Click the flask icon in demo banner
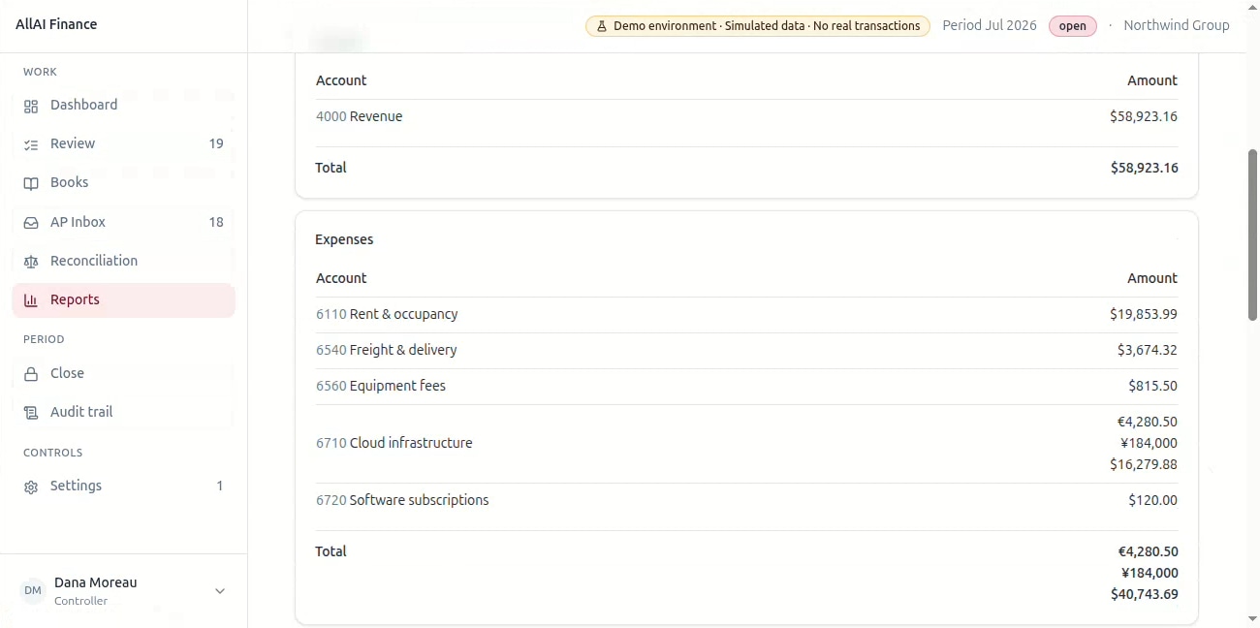1260x628 pixels. click(x=602, y=26)
